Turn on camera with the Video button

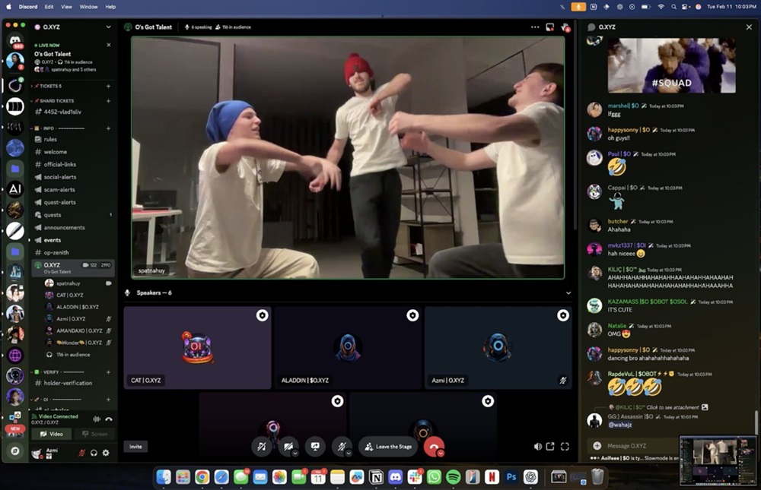point(52,434)
